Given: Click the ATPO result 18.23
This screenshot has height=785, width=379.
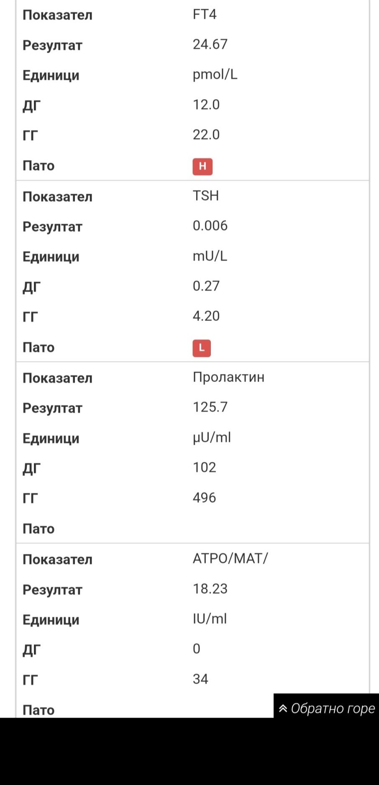Looking at the screenshot, I should click(x=210, y=589).
